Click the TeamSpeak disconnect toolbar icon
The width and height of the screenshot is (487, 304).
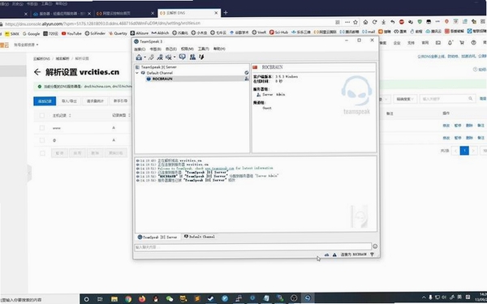(x=151, y=57)
